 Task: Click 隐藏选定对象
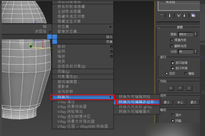coord(69,21)
